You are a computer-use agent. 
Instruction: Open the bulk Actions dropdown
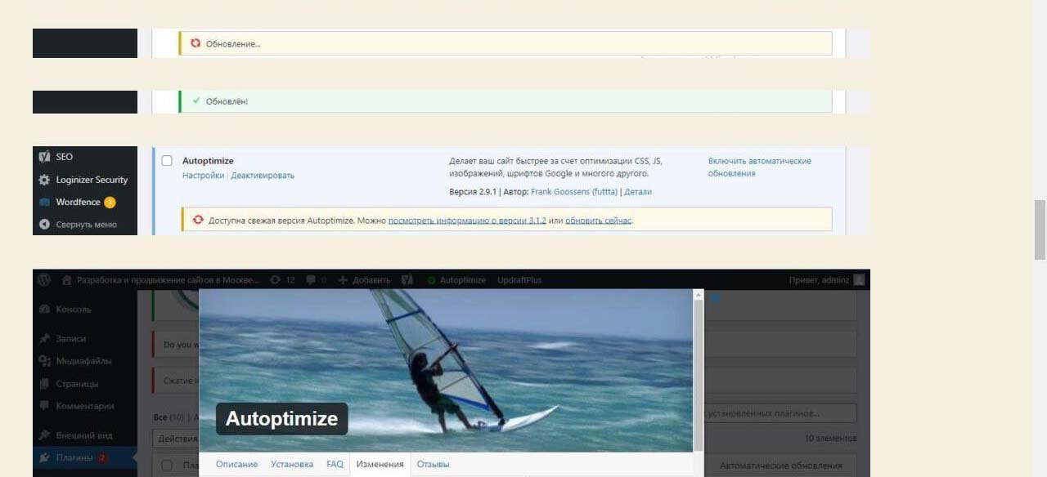(x=176, y=439)
